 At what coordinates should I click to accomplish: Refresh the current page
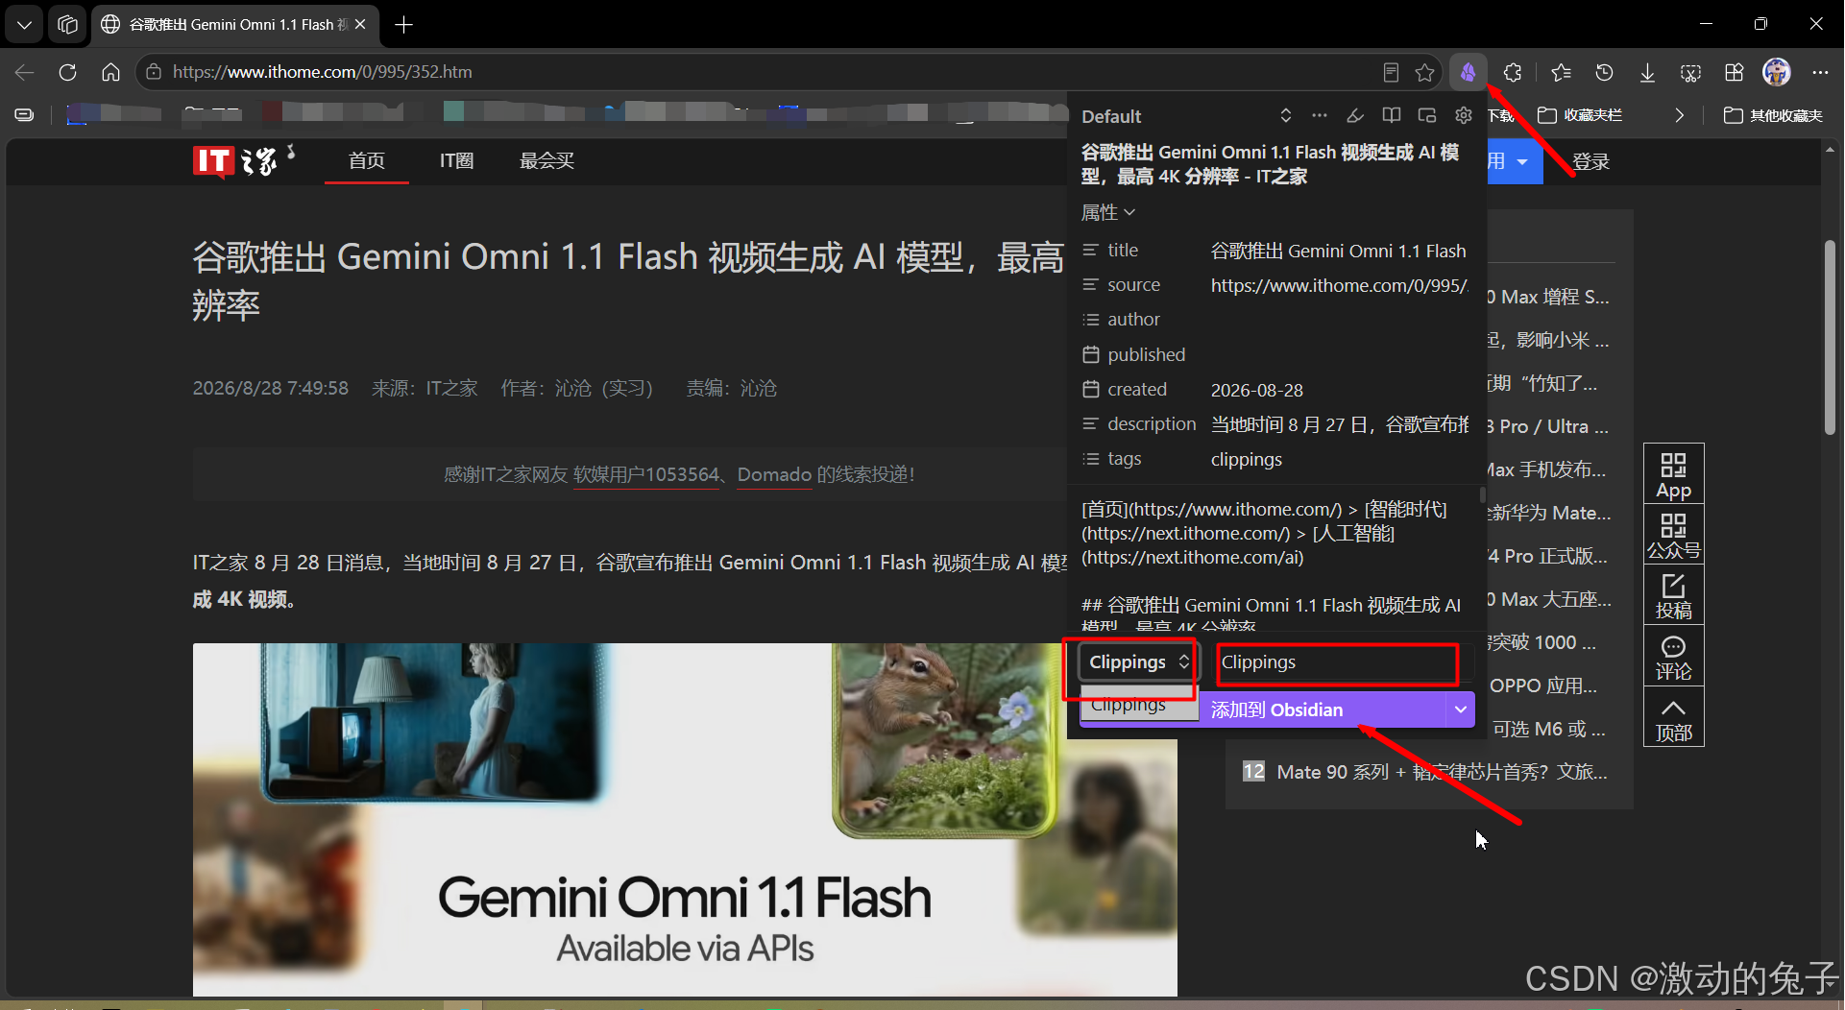pyautogui.click(x=67, y=72)
